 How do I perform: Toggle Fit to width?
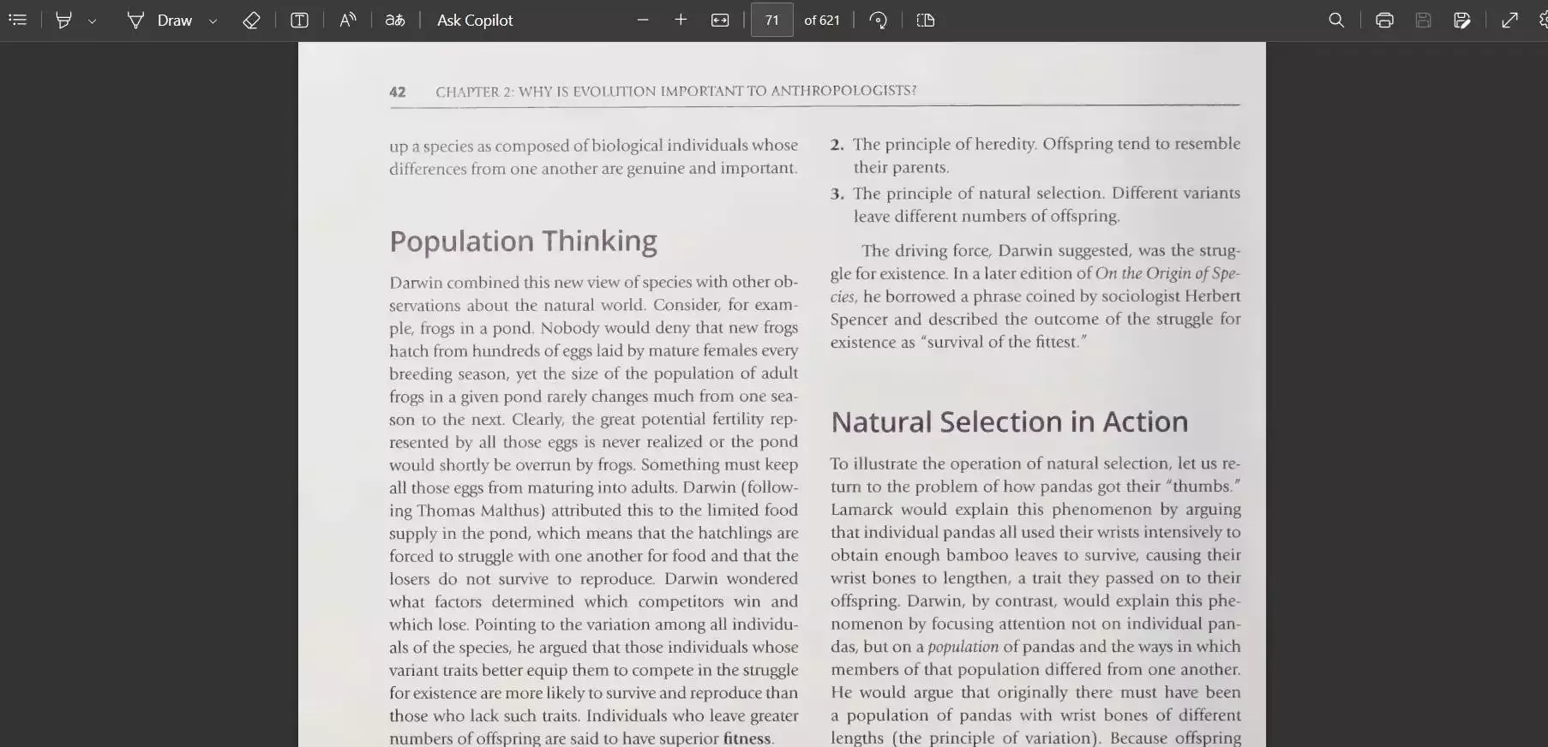coord(720,20)
